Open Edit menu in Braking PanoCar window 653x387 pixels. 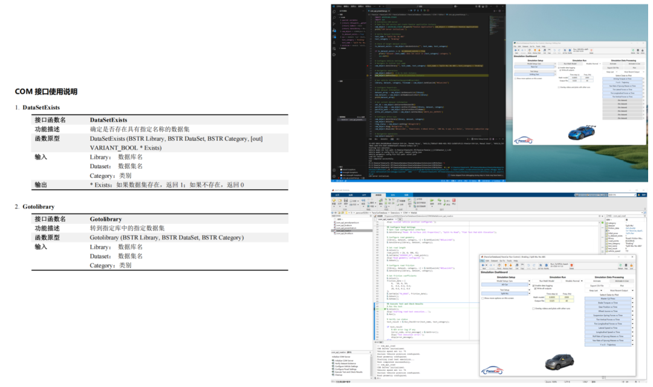[x=487, y=261]
